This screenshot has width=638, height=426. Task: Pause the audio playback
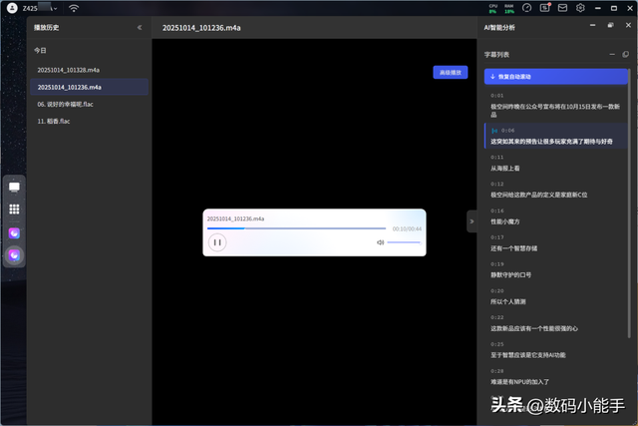217,242
